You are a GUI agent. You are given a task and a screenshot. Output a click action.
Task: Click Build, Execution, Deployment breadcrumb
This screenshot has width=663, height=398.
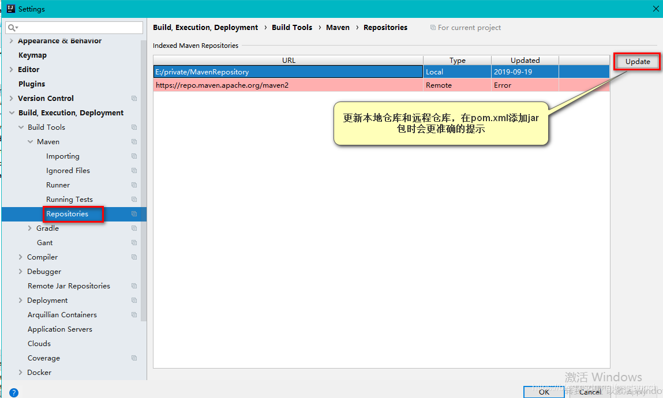(x=205, y=28)
